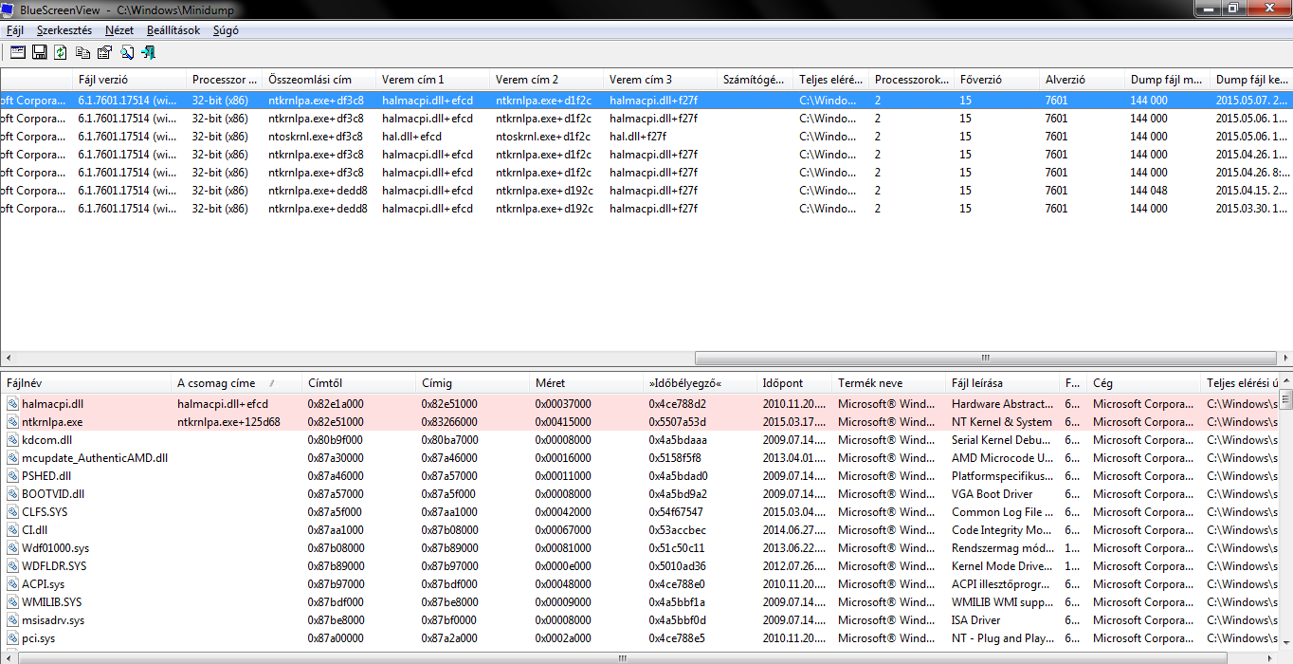Image resolution: width=1293 pixels, height=664 pixels.
Task: Select the dump row dated 2015.03.30
Action: click(646, 209)
